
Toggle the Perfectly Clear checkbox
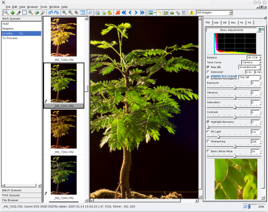point(208,77)
